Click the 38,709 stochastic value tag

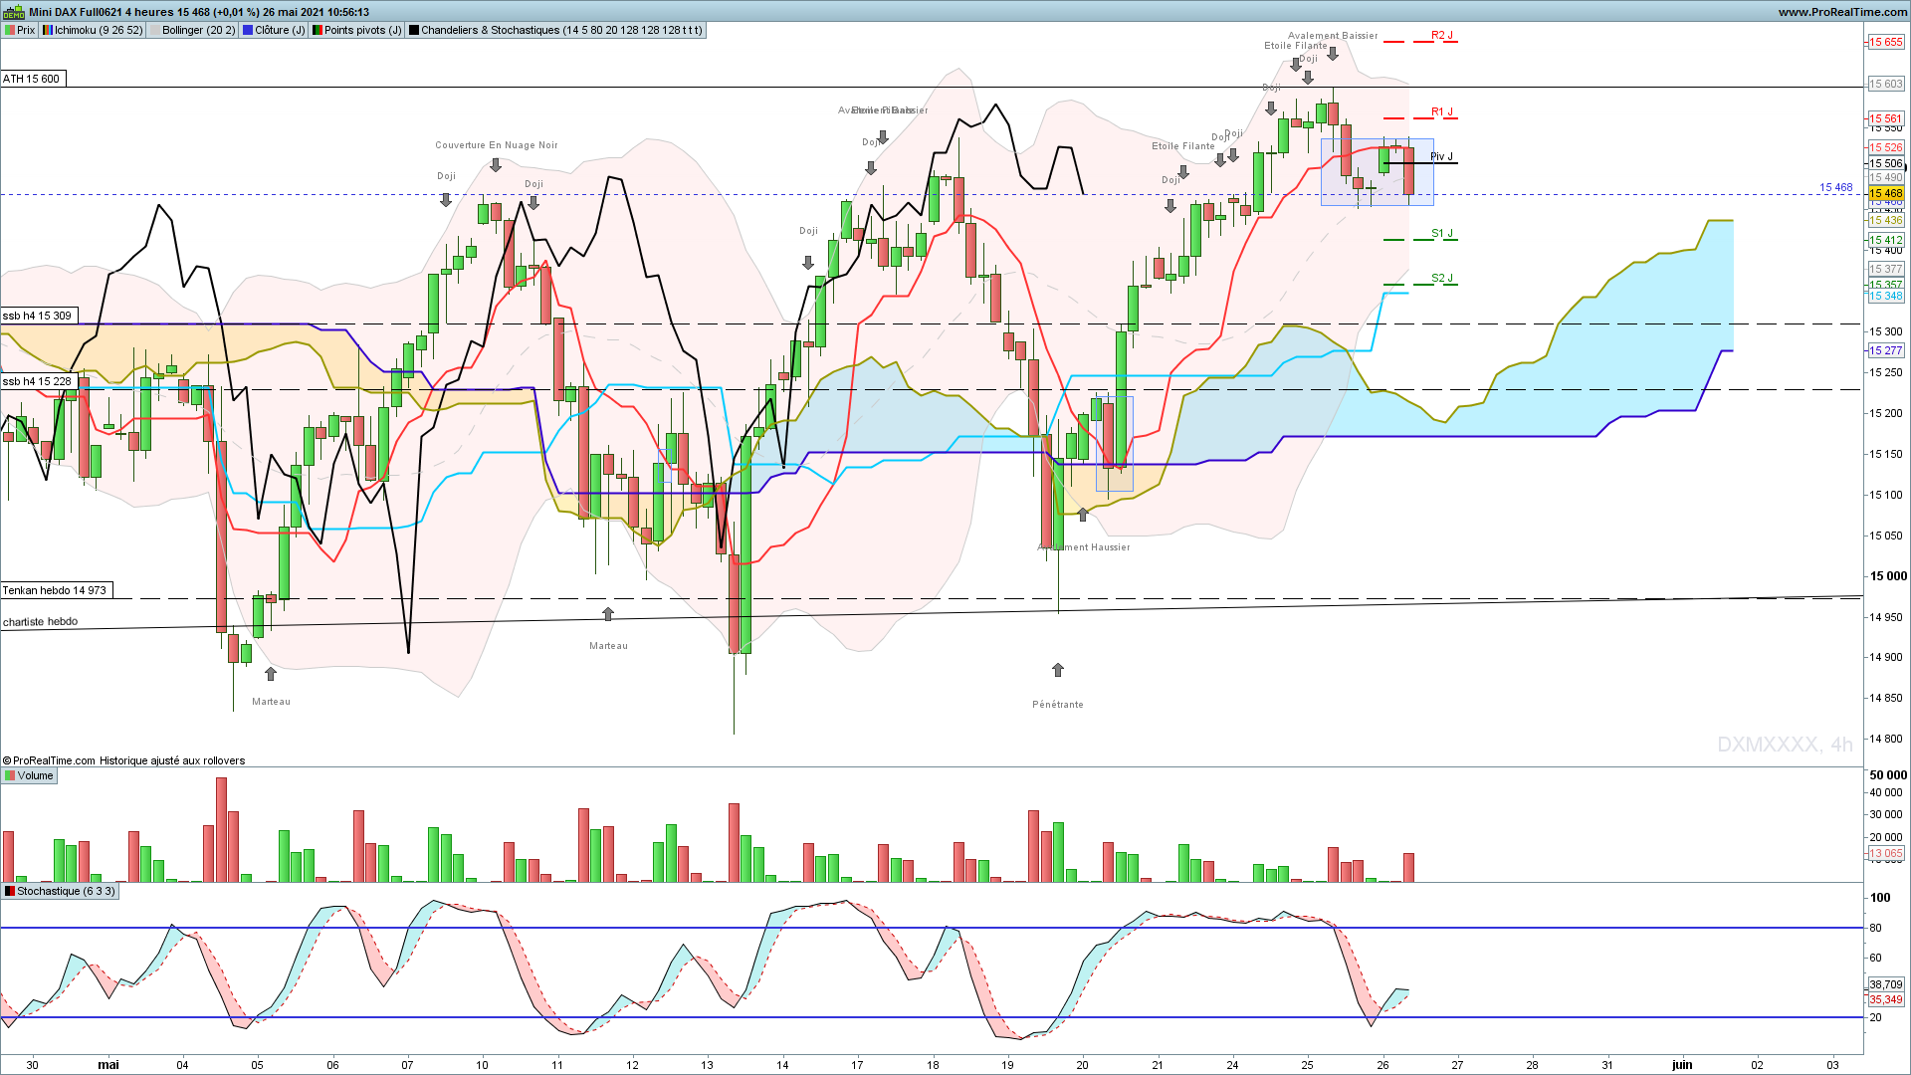(x=1886, y=984)
